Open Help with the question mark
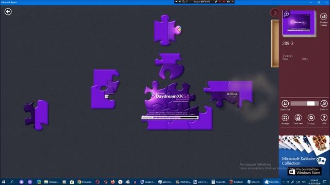Image resolution: width=330 pixels, height=185 pixels. [324, 118]
